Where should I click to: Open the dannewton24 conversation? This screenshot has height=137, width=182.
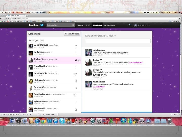[x=54, y=74]
